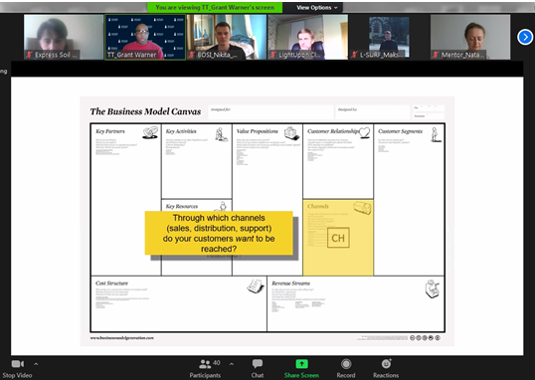
Task: Open the Participants panel
Action: [205, 369]
